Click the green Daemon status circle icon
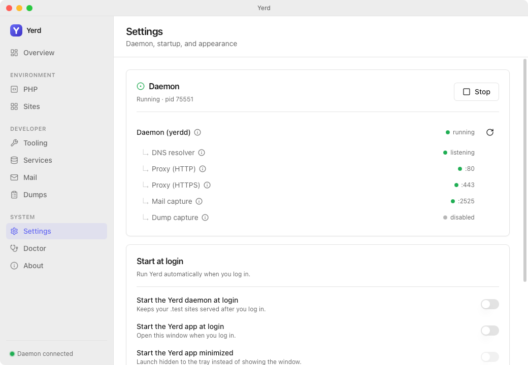 [141, 86]
